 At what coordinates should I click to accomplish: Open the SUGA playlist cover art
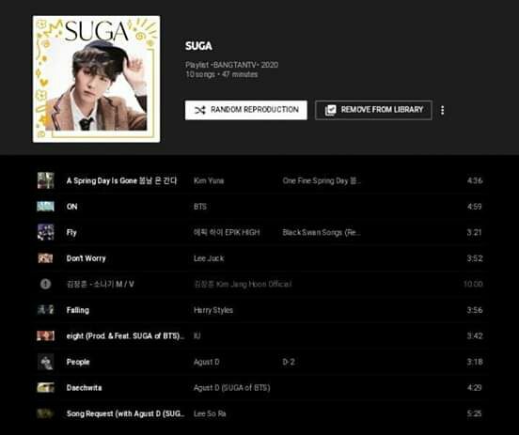point(96,79)
